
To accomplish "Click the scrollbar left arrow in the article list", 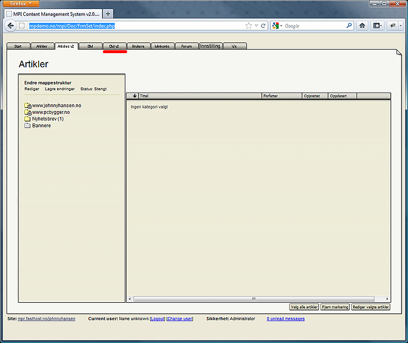I will pyautogui.click(x=130, y=299).
